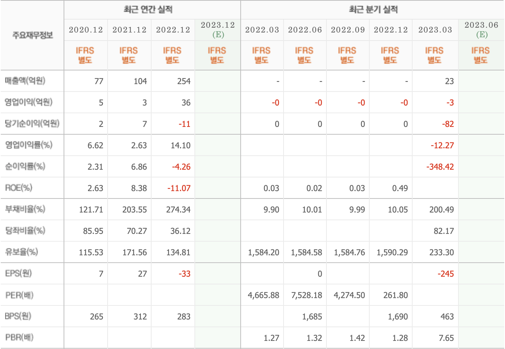The width and height of the screenshot is (505, 349).
Task: Click the red EPS value -245
Action: click(x=445, y=274)
